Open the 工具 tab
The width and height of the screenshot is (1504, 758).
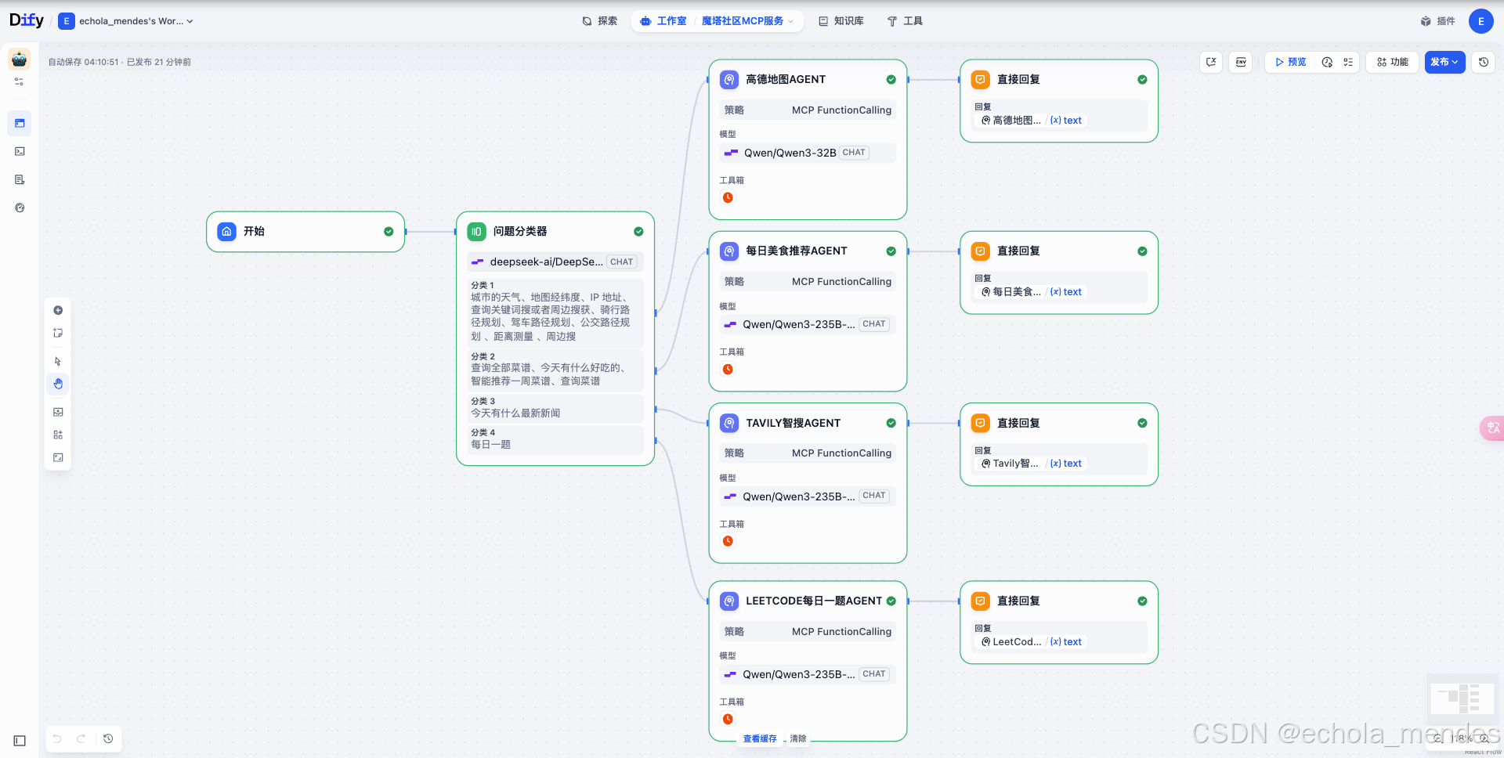click(905, 21)
